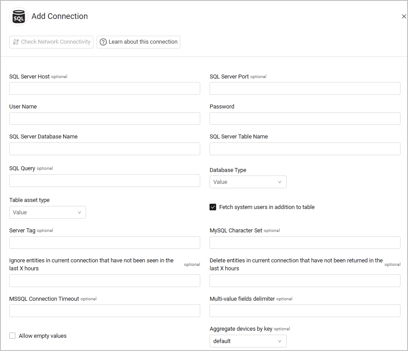
Task: Focus the SQL Server Database Name field
Action: (105, 149)
